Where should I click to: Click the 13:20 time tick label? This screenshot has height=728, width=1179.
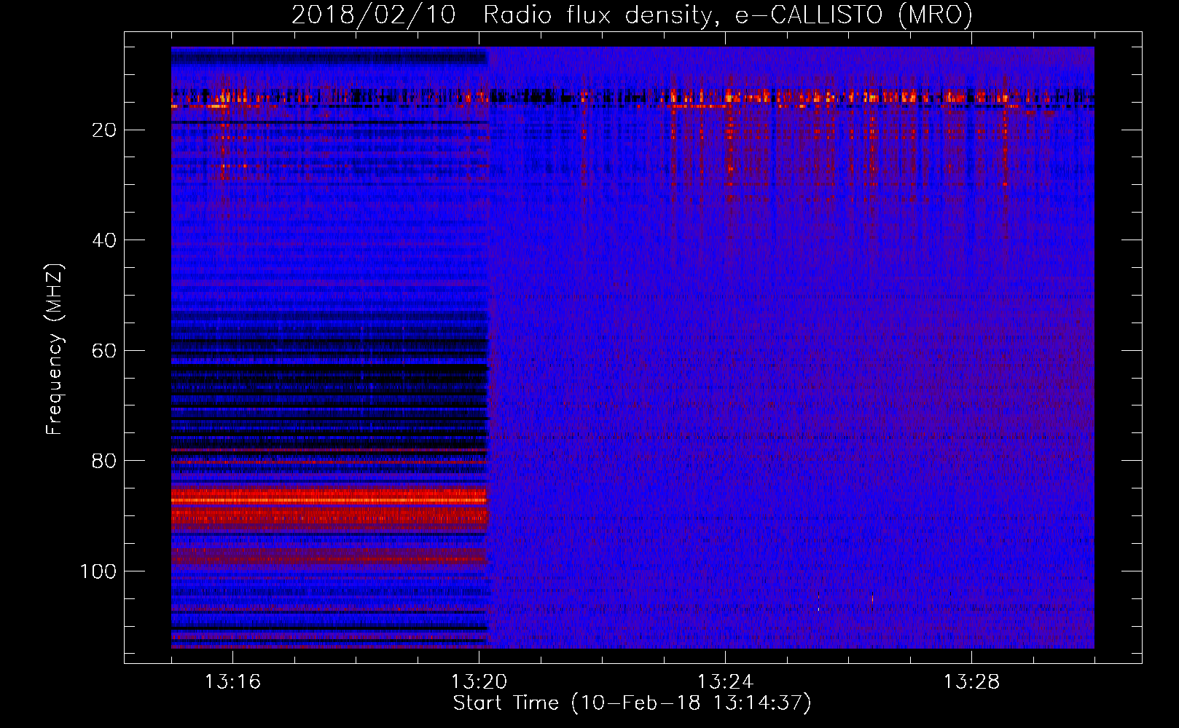(479, 682)
